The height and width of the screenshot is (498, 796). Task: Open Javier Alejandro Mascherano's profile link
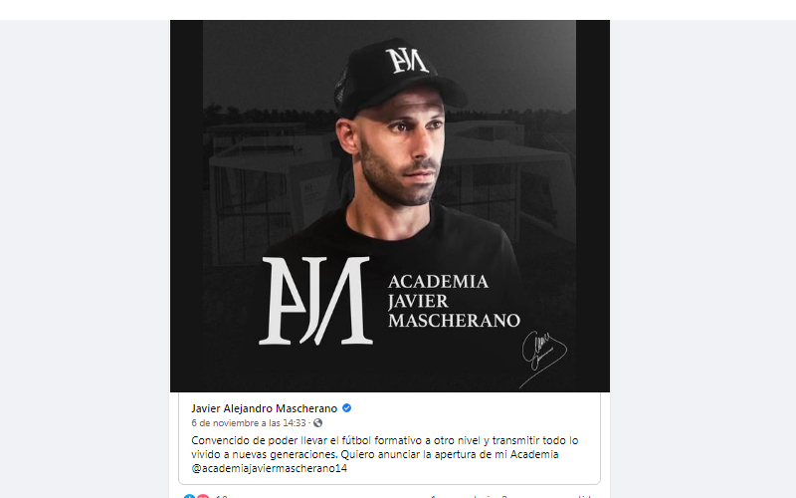point(264,408)
